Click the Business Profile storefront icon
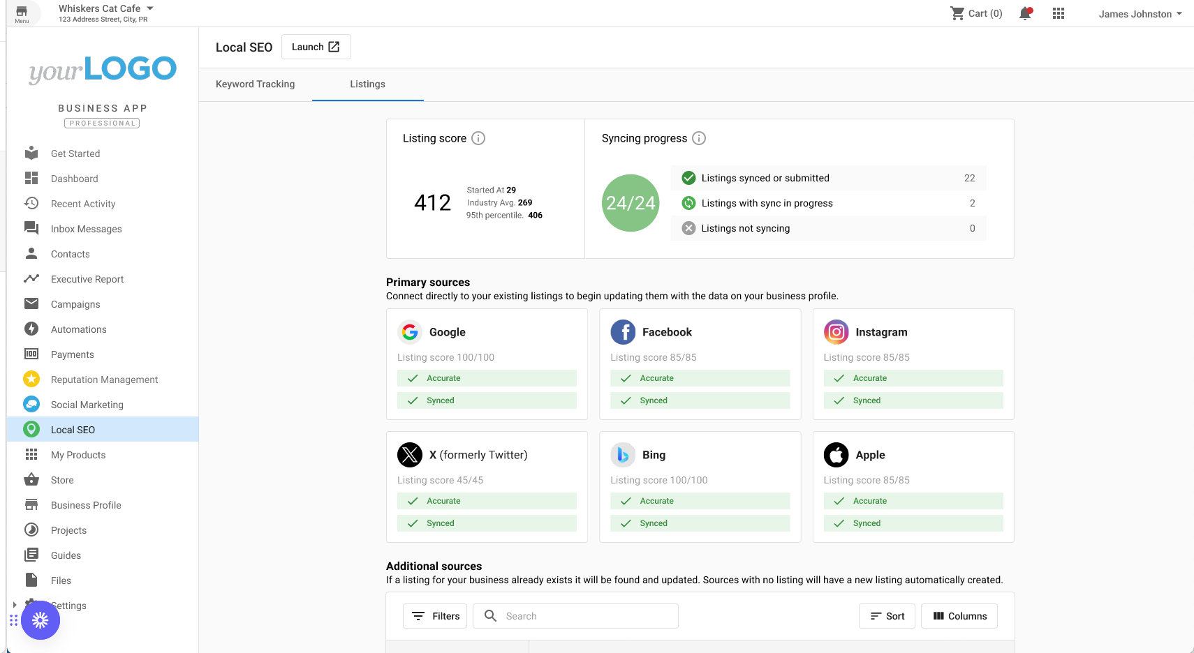Image resolution: width=1194 pixels, height=653 pixels. (x=31, y=504)
